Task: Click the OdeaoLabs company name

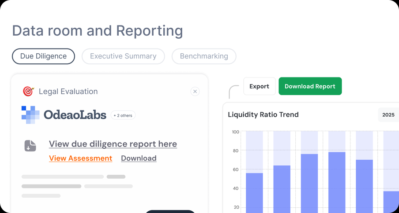Action: click(x=75, y=115)
